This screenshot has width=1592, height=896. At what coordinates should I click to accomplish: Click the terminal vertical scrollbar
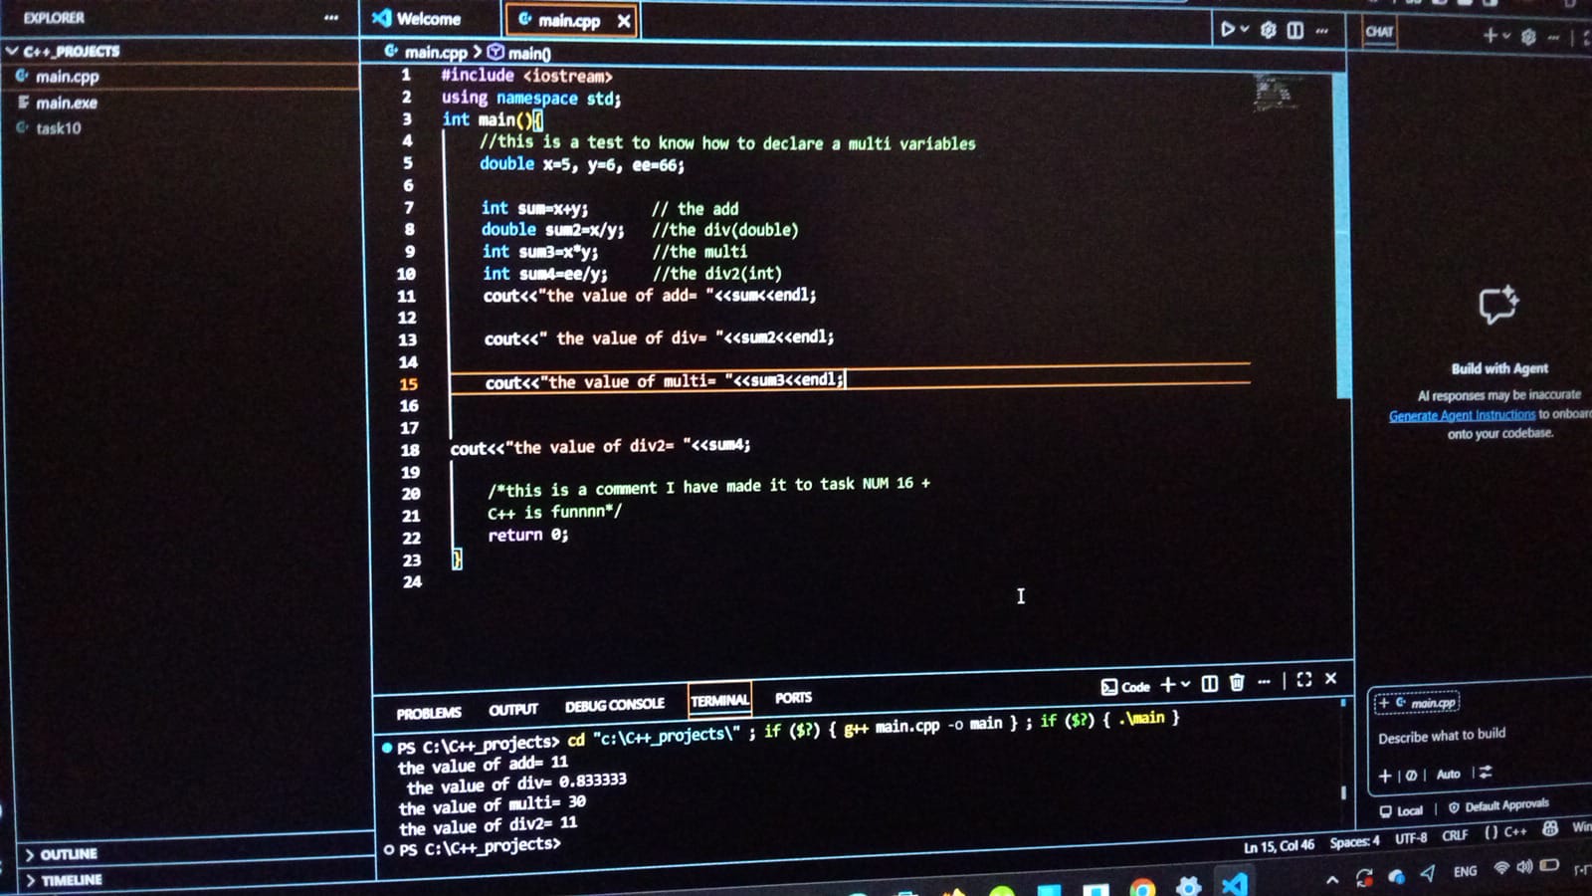(x=1343, y=793)
